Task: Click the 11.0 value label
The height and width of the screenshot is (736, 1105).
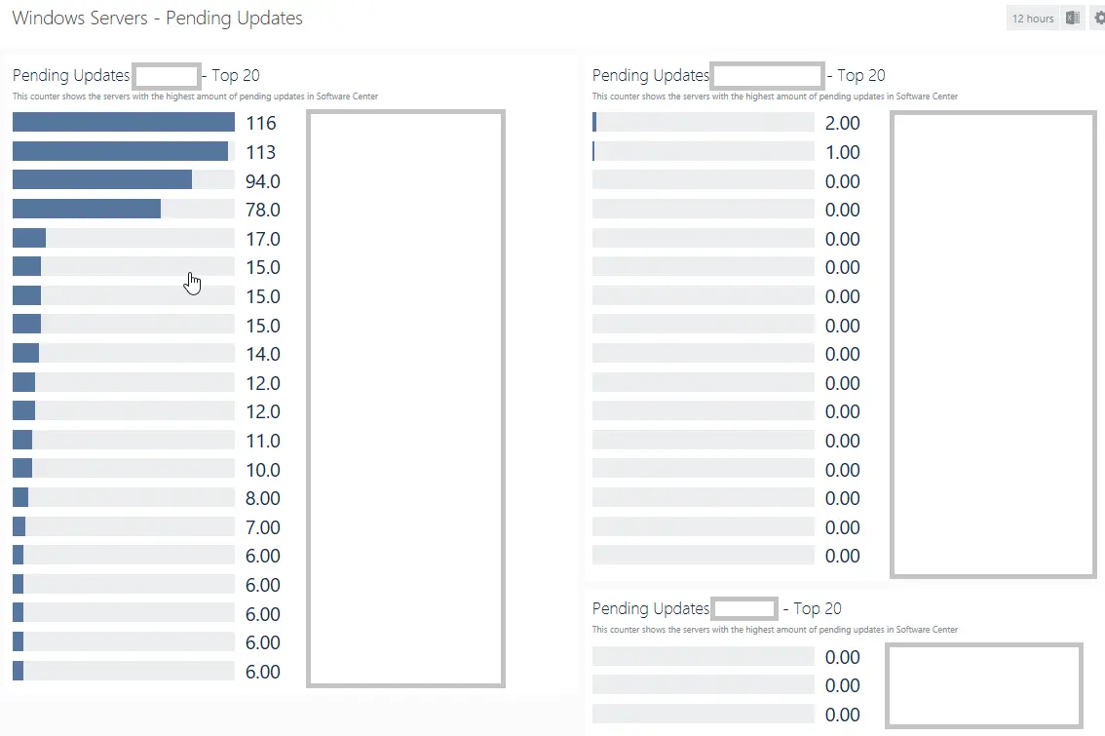Action: click(263, 441)
